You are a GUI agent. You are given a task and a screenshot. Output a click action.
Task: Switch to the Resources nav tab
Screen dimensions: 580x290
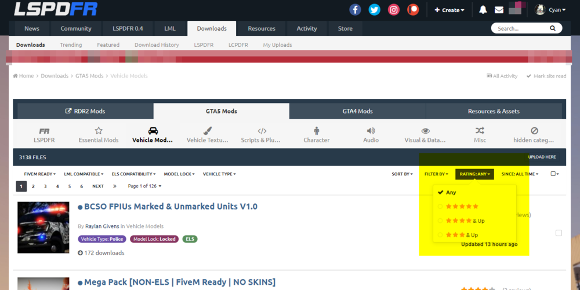(x=262, y=28)
